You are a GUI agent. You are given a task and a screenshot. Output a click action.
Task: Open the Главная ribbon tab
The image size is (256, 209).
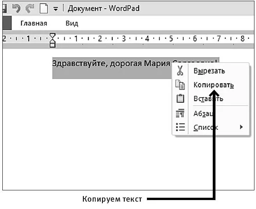pyautogui.click(x=34, y=23)
